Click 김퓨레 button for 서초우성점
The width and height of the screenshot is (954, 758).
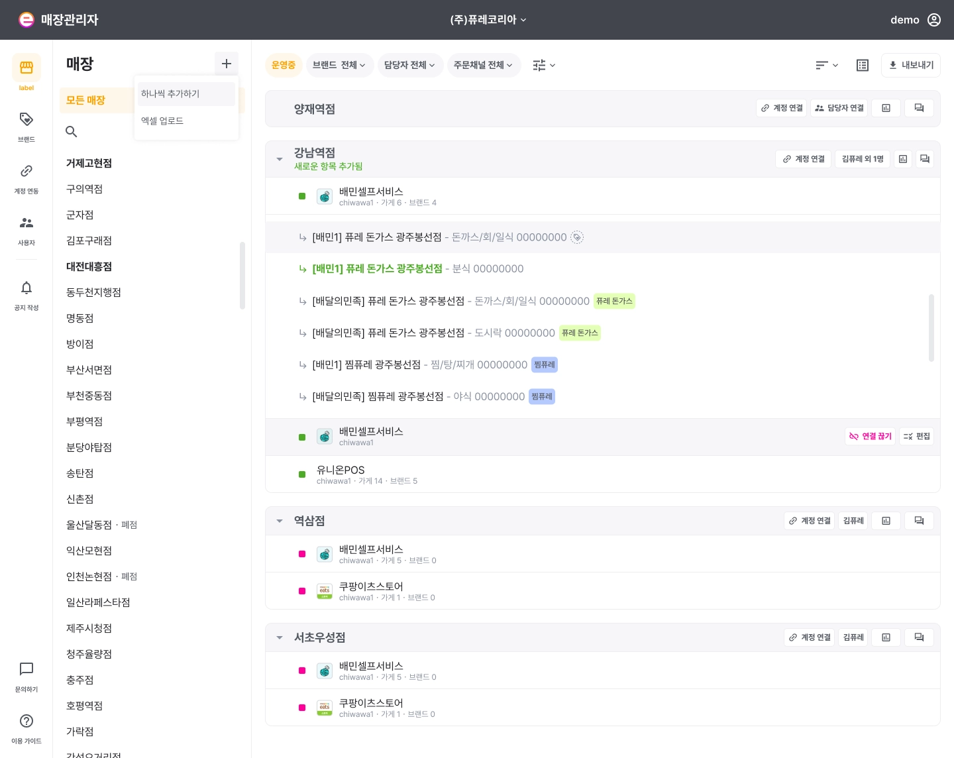click(x=853, y=637)
